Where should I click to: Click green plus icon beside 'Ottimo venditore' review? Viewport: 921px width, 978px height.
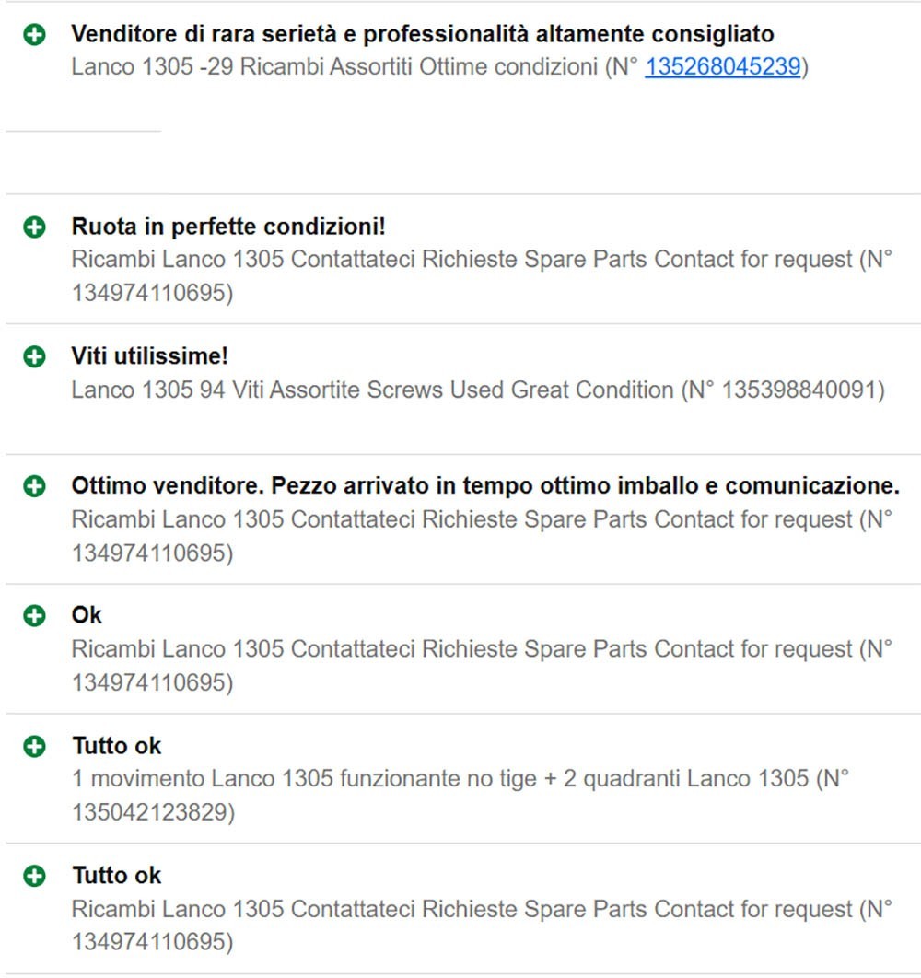34,486
